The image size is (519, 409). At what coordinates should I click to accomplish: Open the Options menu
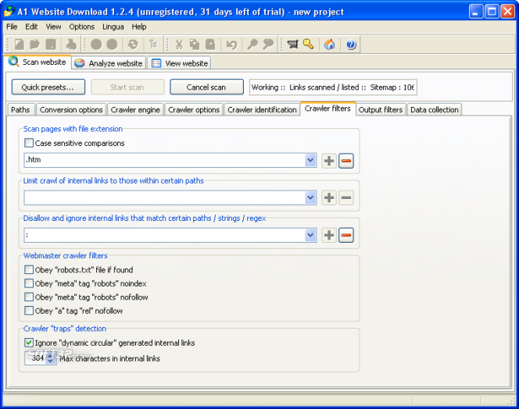point(82,27)
